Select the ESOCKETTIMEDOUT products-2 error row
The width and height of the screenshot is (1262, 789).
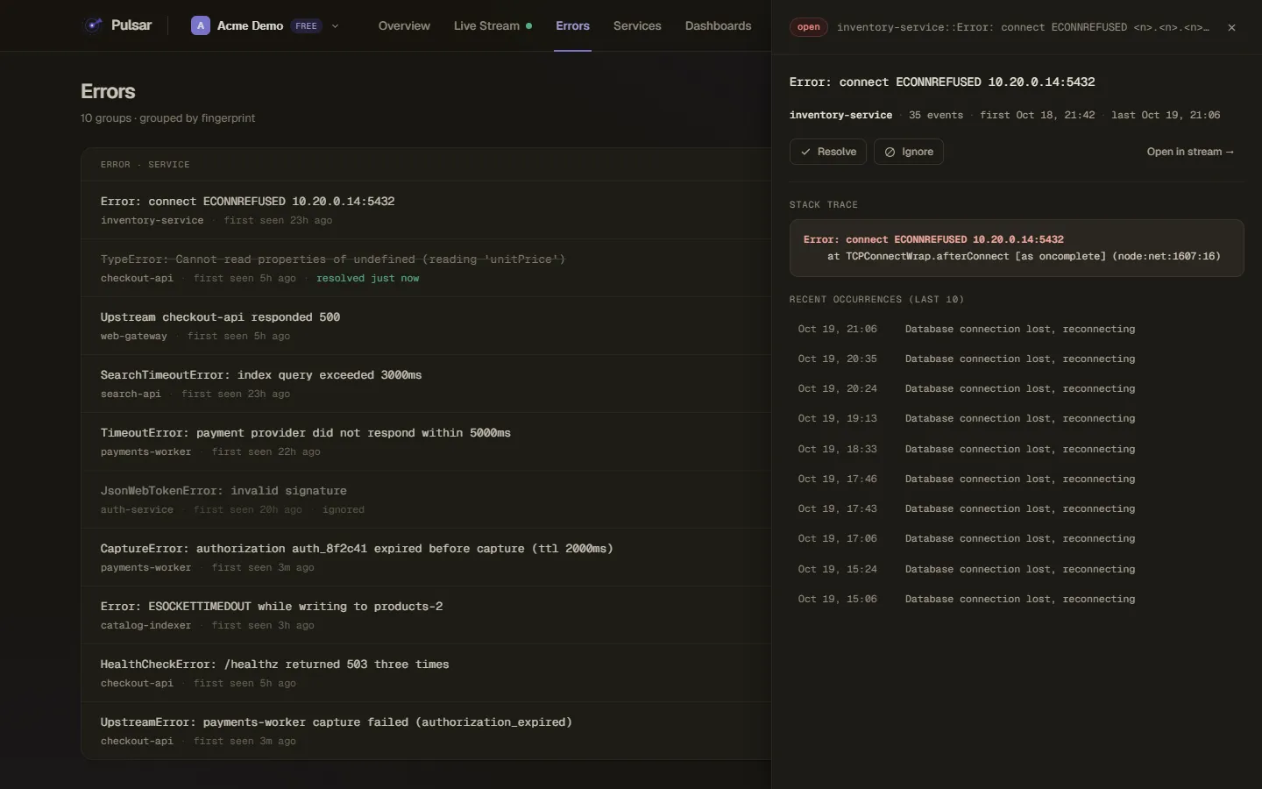coord(426,615)
